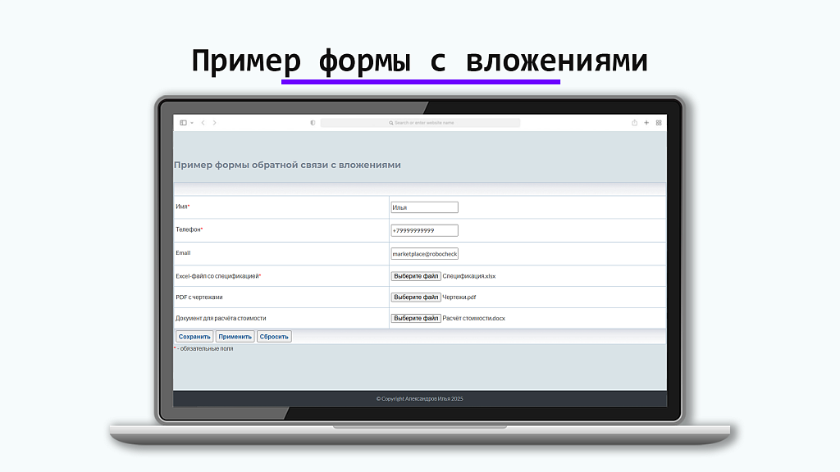840x472 pixels.
Task: Click the Сбросить button
Action: 274,337
